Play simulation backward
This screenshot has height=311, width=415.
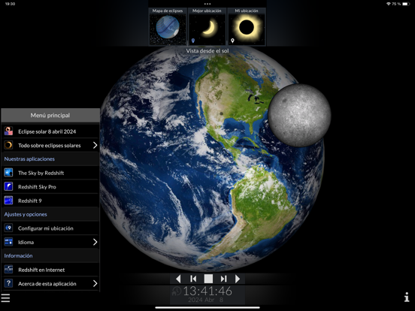[178, 279]
